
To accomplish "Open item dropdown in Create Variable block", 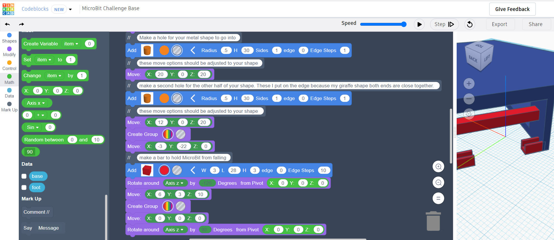I will pyautogui.click(x=71, y=44).
